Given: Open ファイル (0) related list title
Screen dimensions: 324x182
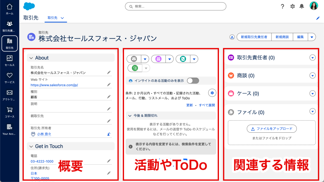Looking at the screenshot, I should (251, 112).
